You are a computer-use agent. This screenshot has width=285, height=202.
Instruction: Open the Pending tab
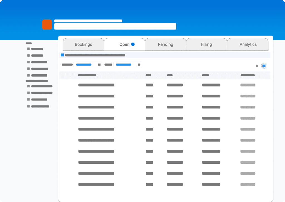[165, 44]
